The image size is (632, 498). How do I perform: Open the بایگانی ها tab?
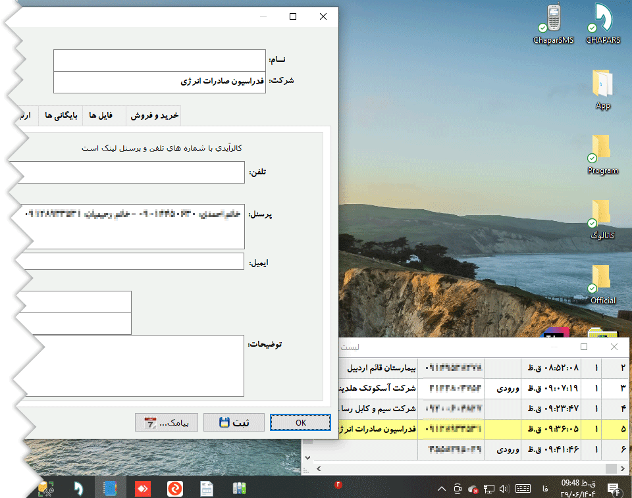pos(61,115)
